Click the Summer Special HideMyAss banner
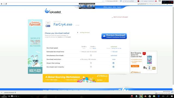174x98 pixels. (x=35, y=47)
